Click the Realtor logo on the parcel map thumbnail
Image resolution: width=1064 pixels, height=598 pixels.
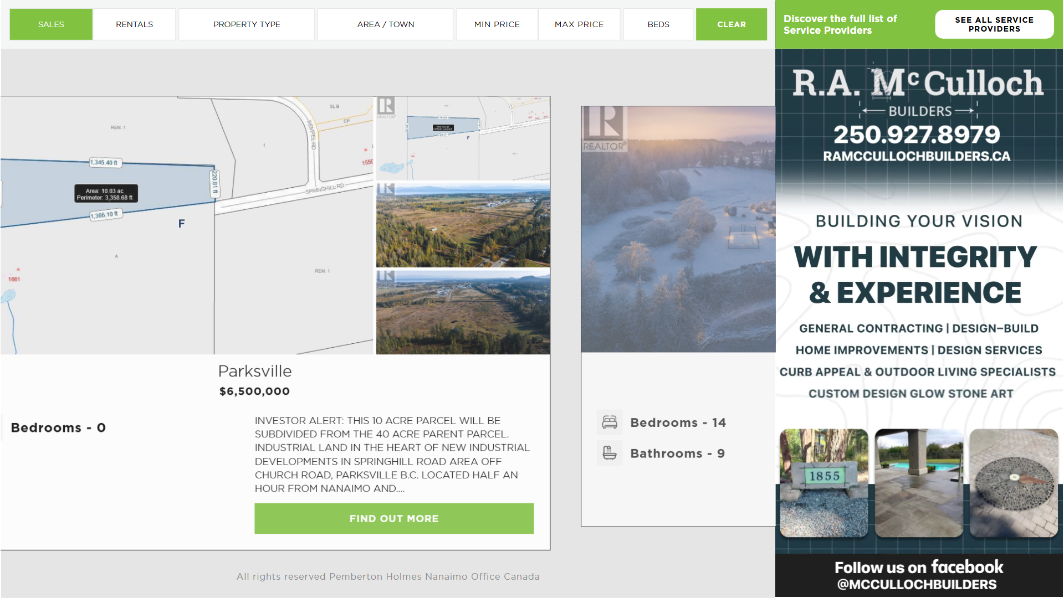coord(386,107)
